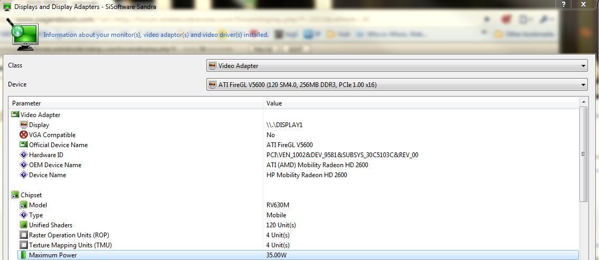The image size is (599, 260).
Task: Click the OEM Device Name diamond icon
Action: tap(24, 165)
